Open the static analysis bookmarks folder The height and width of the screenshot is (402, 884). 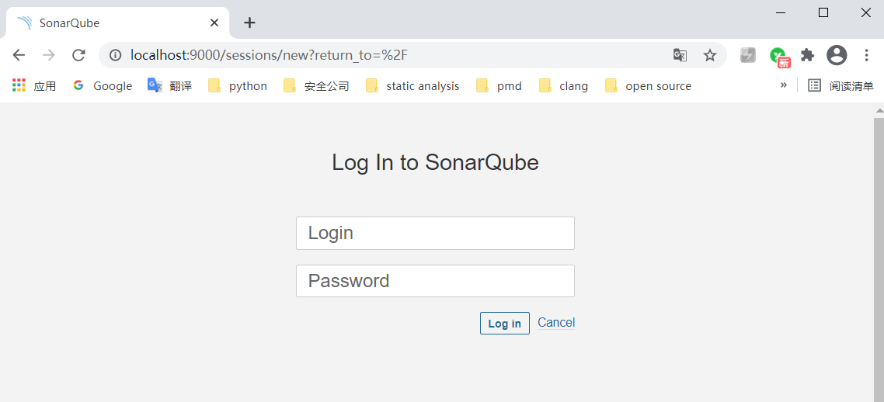(412, 86)
